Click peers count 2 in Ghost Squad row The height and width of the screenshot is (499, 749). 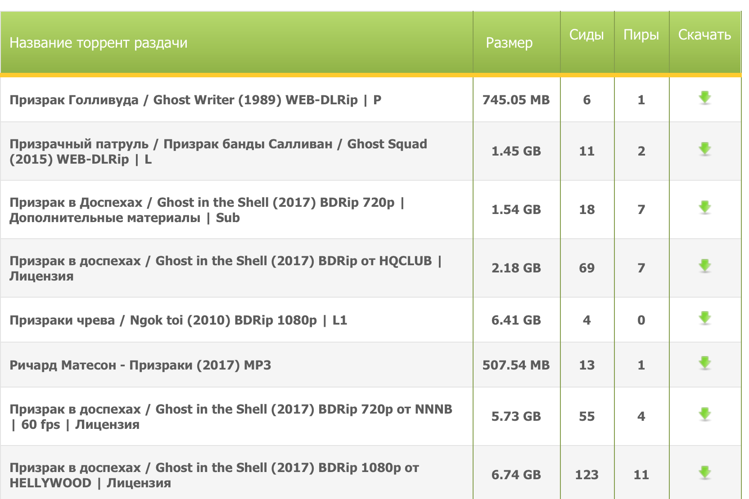coord(641,151)
